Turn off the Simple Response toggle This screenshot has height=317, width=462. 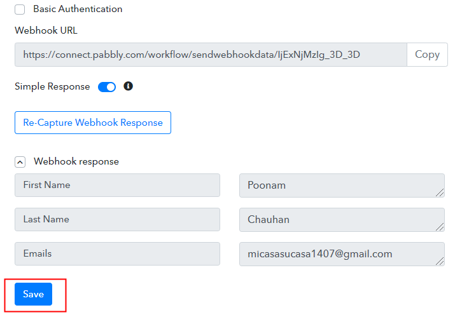pos(107,87)
